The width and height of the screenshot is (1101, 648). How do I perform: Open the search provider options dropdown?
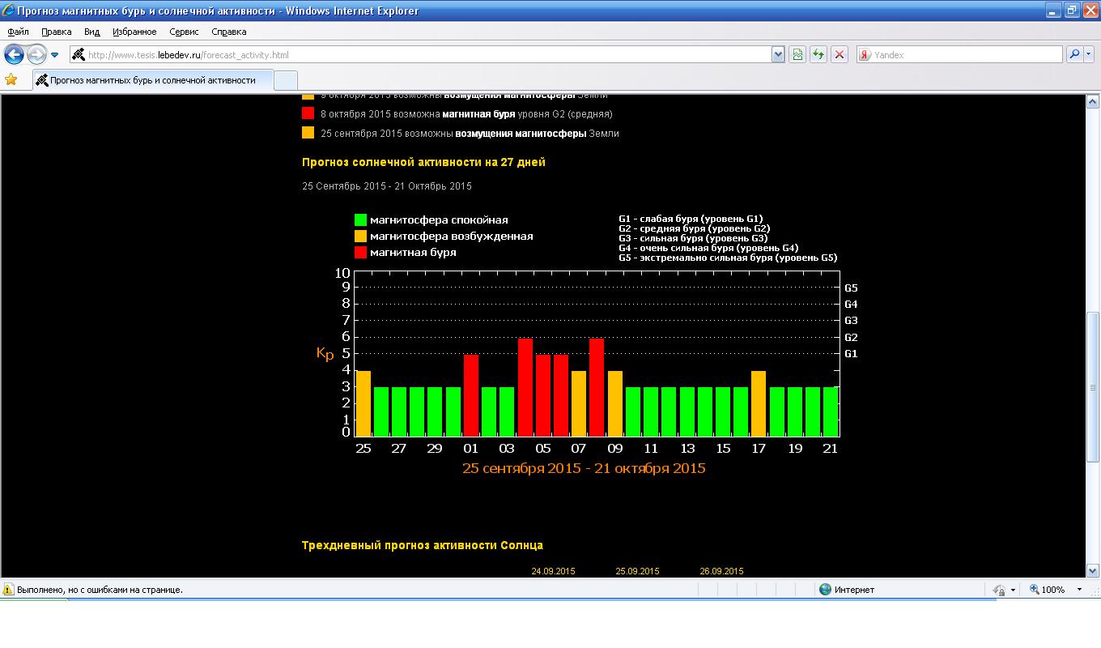click(x=1089, y=55)
